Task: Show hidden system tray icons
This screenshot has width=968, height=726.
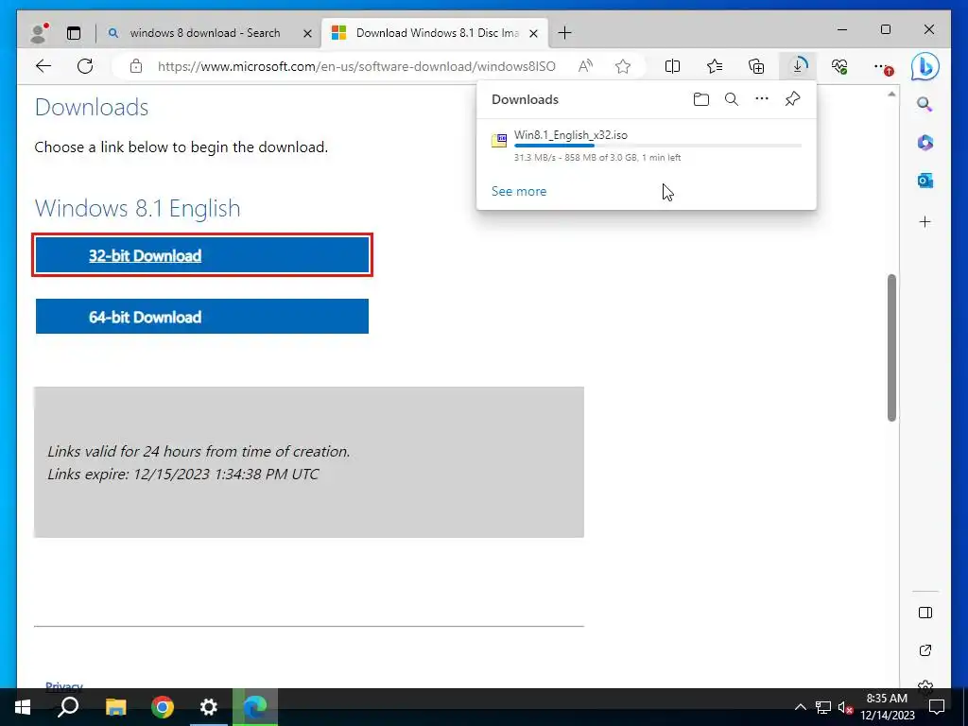Action: [x=800, y=707]
